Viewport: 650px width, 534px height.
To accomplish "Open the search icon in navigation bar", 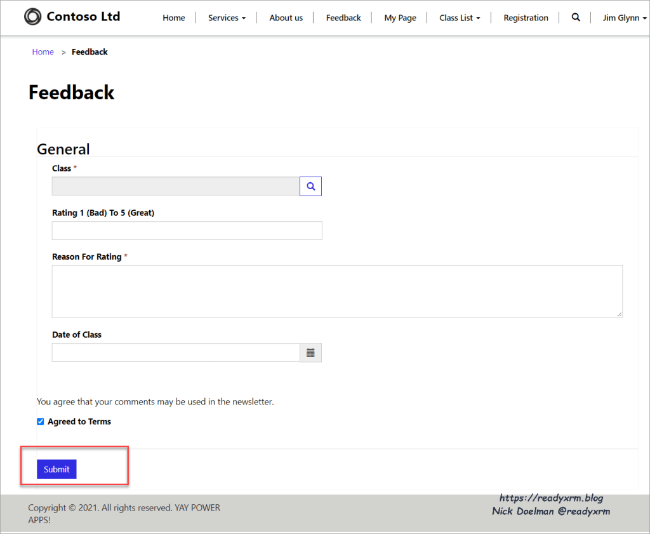I will [x=576, y=18].
